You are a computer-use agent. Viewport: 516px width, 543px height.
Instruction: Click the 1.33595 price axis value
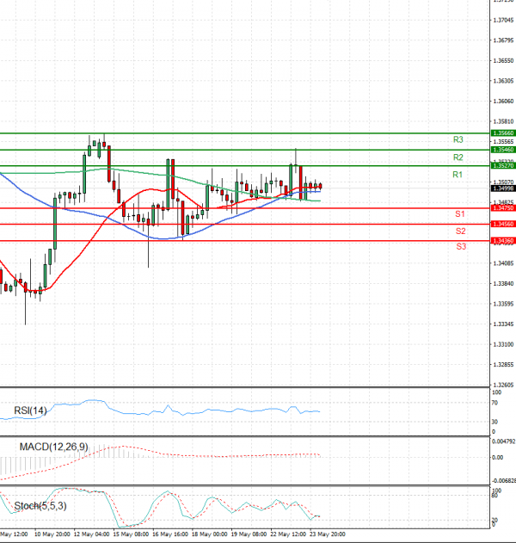pyautogui.click(x=503, y=304)
